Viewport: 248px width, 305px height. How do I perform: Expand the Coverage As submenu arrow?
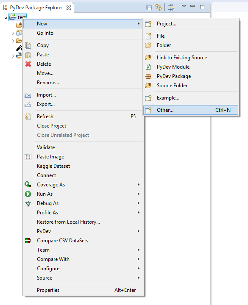(138, 184)
